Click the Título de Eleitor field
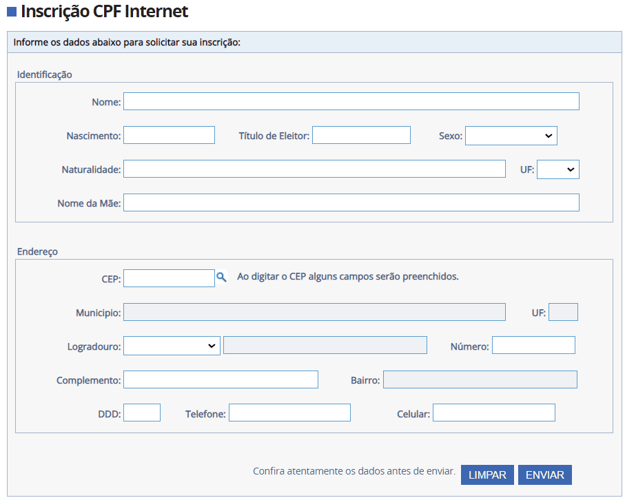Viewport: 625px width, 500px height. click(x=361, y=134)
